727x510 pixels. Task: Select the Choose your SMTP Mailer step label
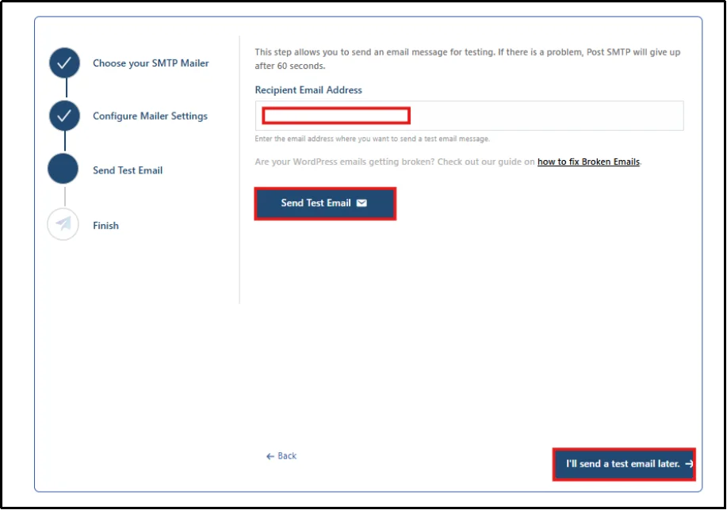151,63
